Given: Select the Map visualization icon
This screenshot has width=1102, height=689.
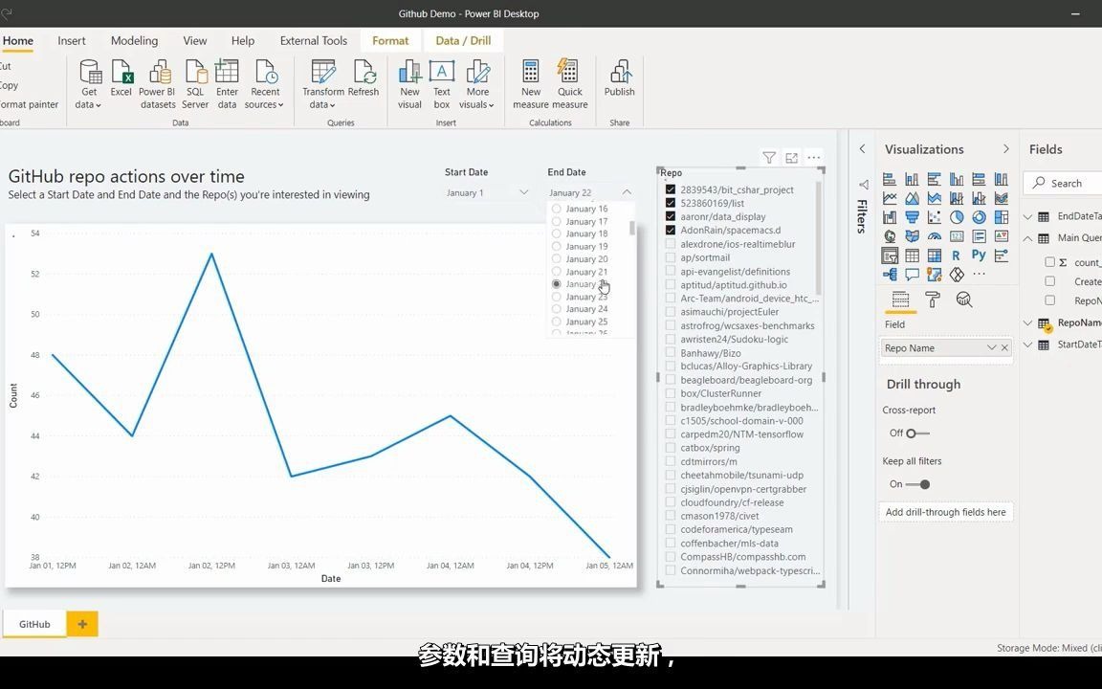Looking at the screenshot, I should 888,236.
